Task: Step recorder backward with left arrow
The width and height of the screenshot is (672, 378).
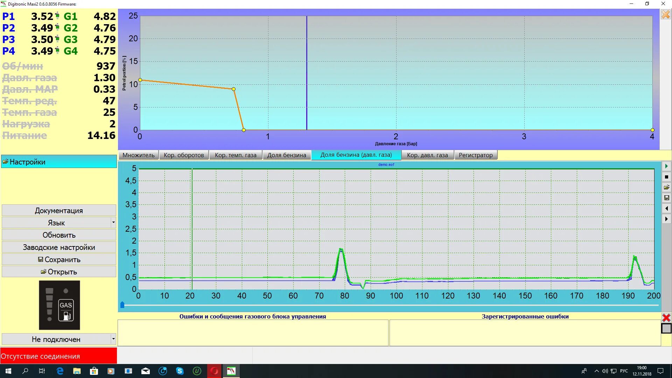Action: click(x=666, y=209)
